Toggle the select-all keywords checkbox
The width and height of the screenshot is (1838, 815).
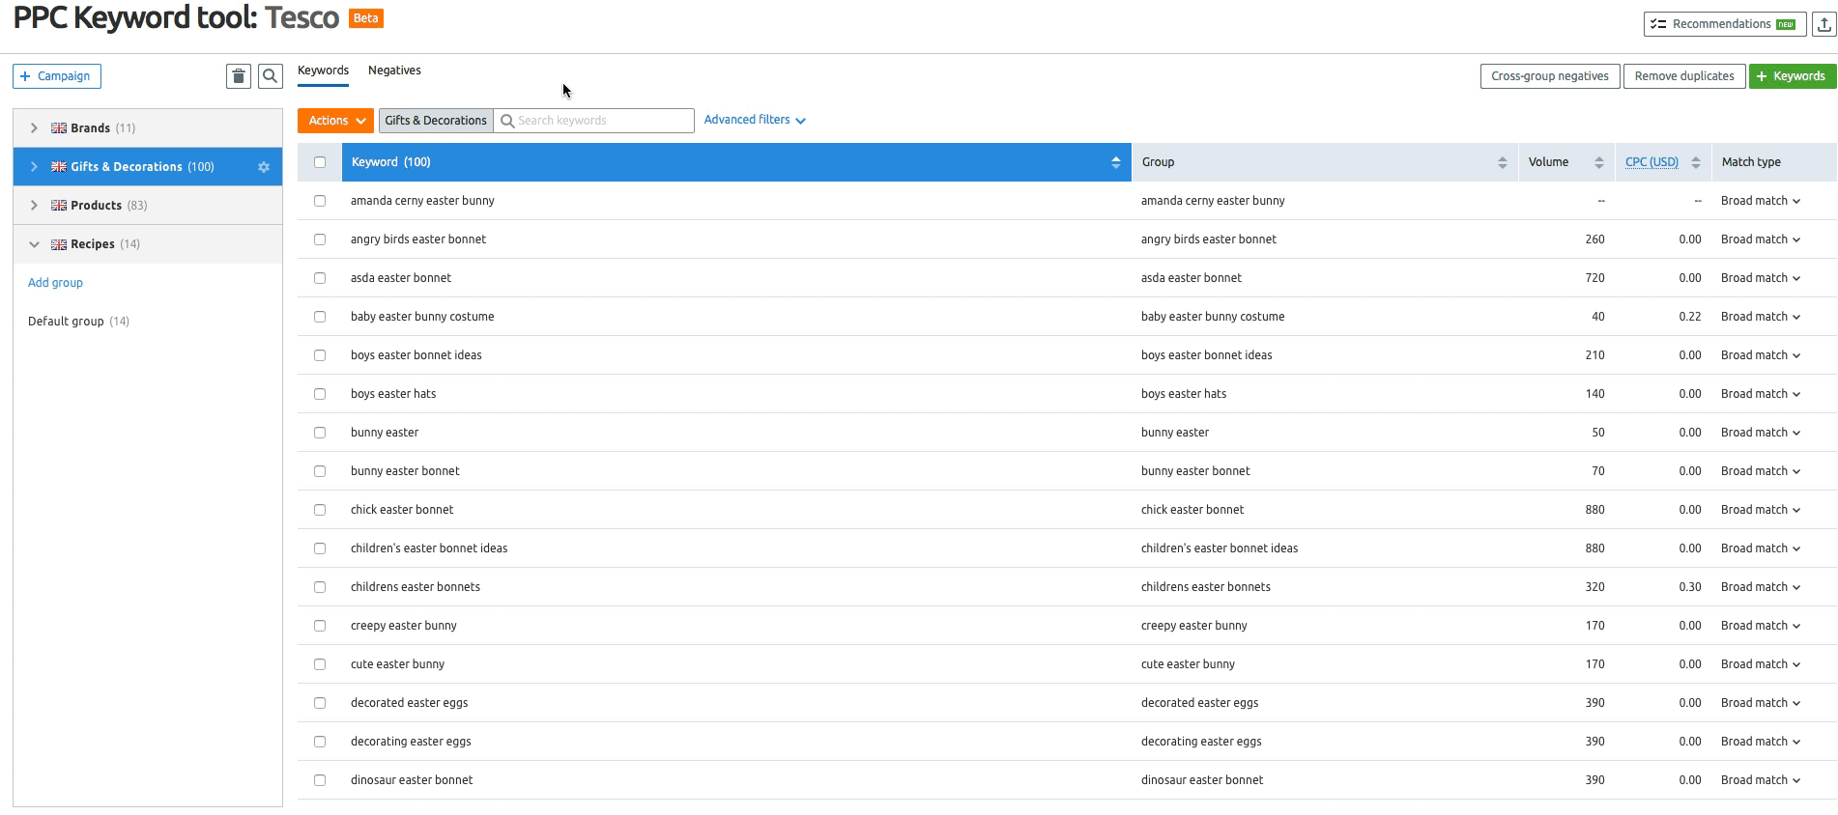(320, 162)
